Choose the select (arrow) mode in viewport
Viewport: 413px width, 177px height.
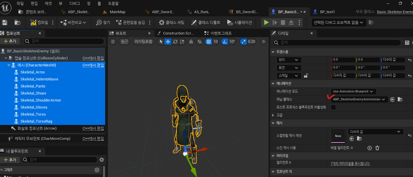161,42
